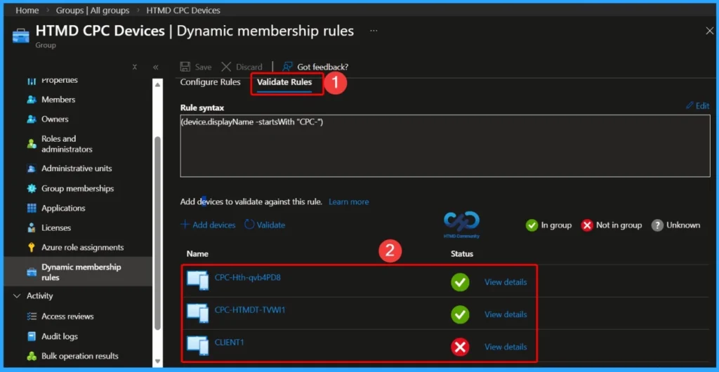Open device CPC-Hth-qvb4PD8 name link
Screen dimensions: 719x372
click(x=248, y=278)
